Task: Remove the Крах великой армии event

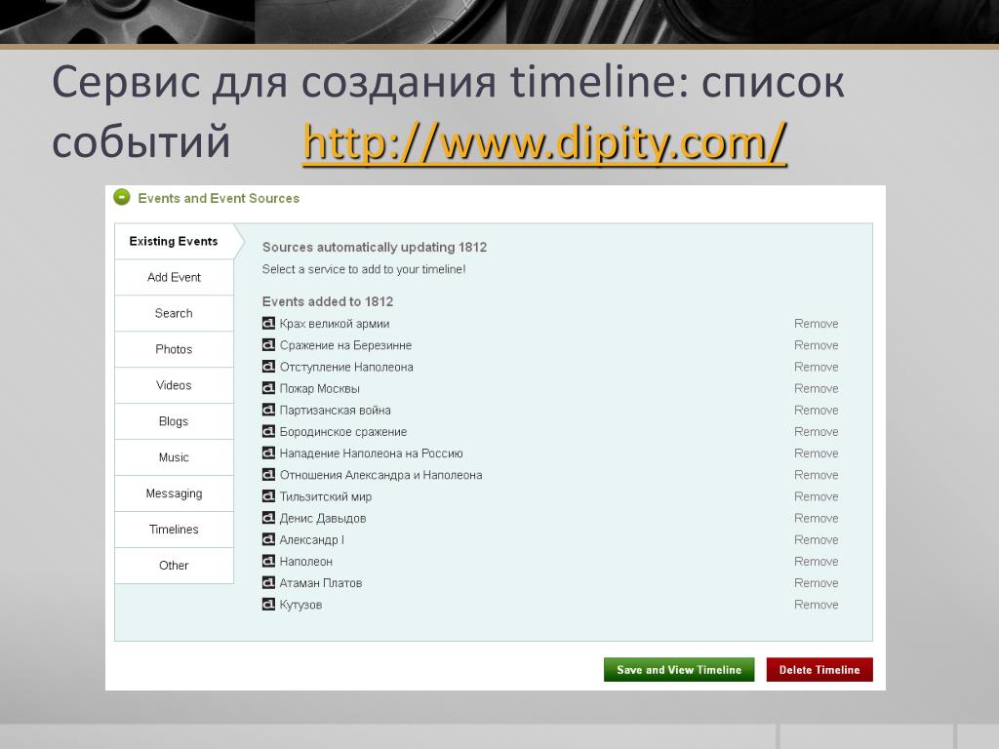Action: (817, 324)
